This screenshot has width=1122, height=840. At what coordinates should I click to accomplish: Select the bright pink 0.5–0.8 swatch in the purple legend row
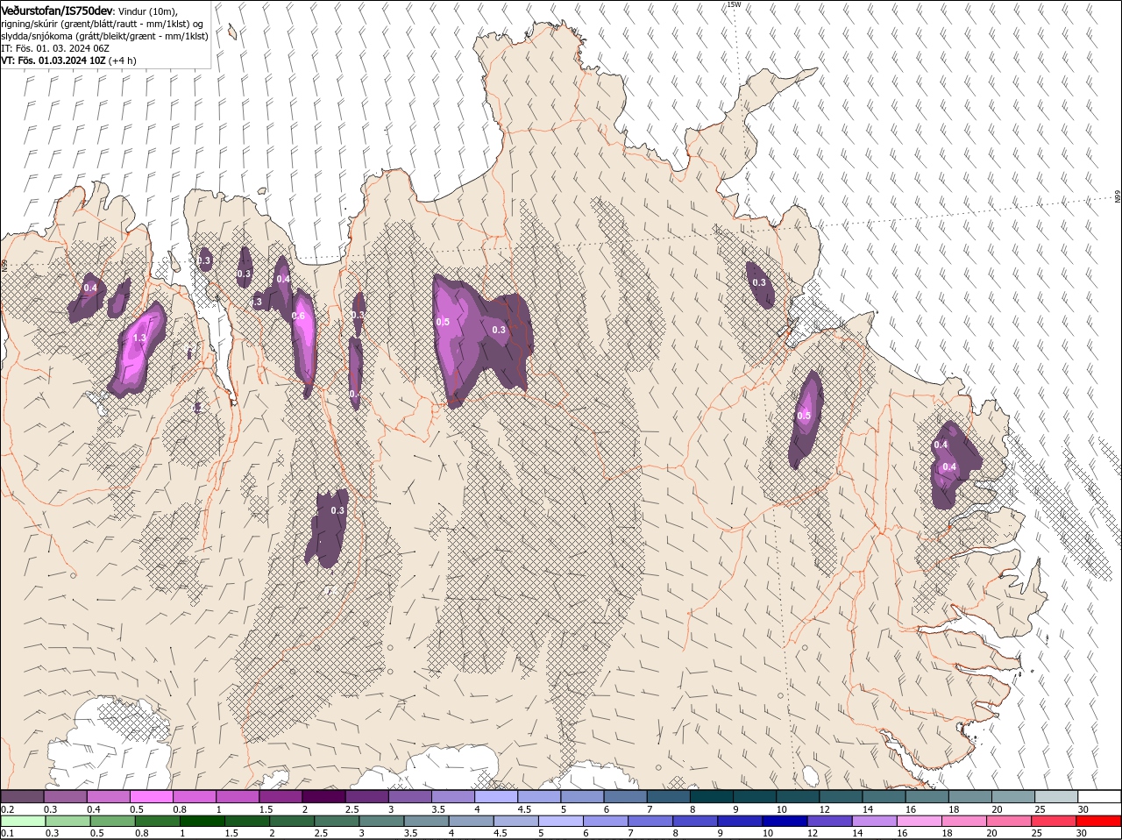(151, 796)
